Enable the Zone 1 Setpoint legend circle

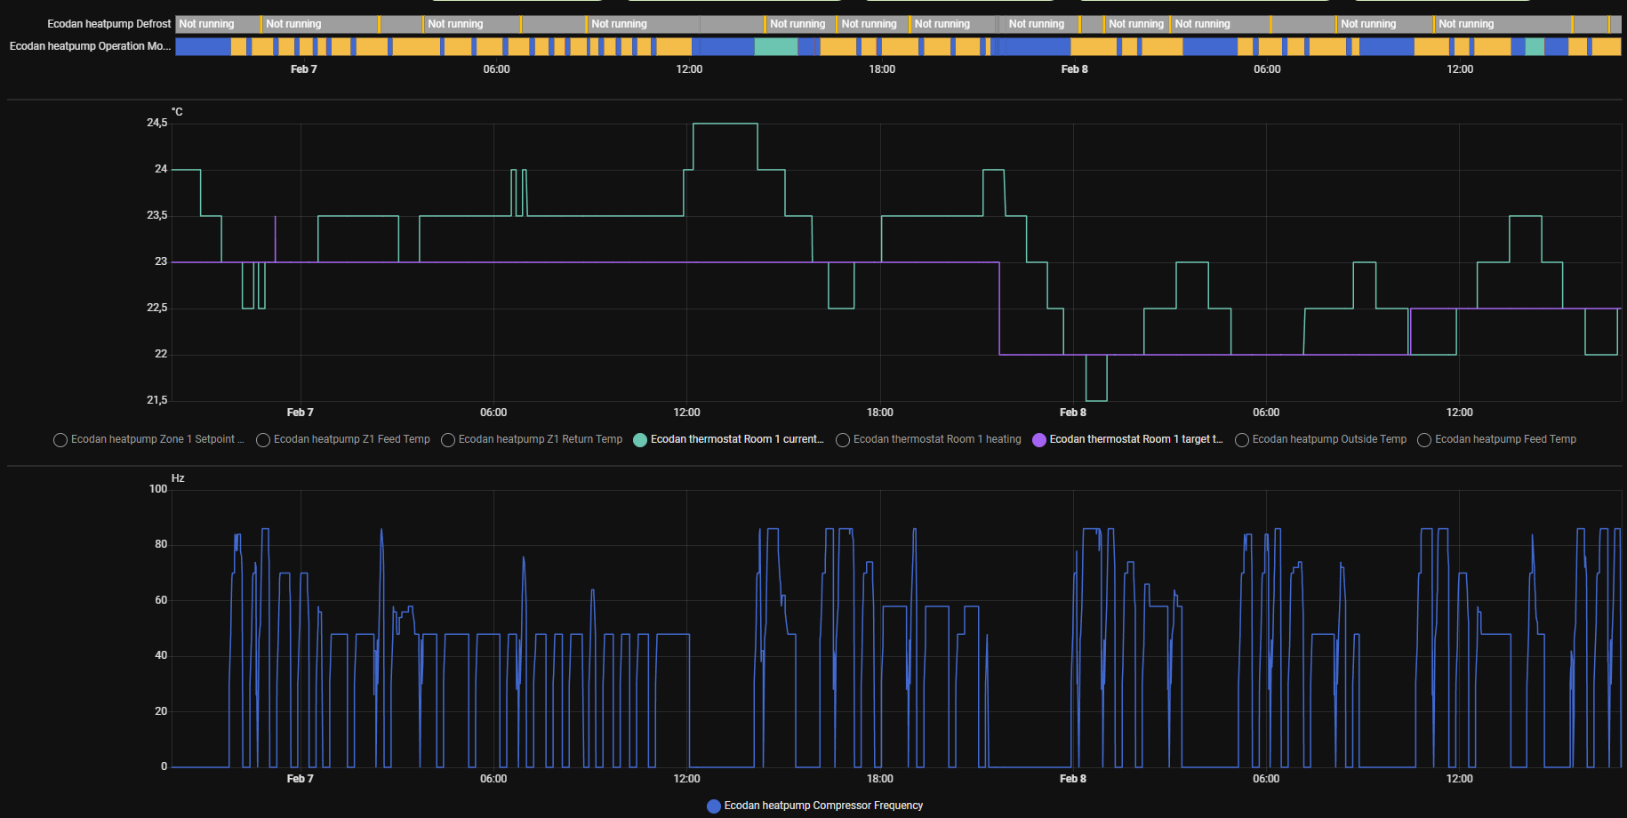(x=60, y=440)
